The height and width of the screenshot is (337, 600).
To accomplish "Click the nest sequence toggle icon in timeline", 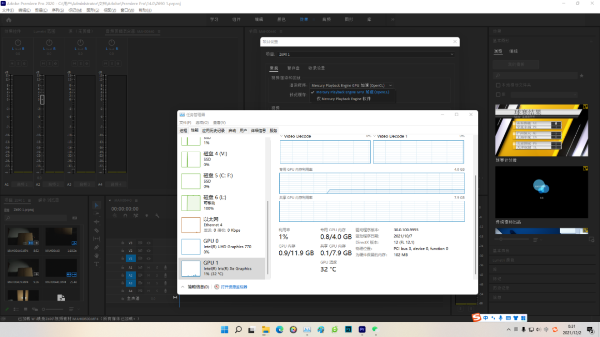I will [115, 216].
